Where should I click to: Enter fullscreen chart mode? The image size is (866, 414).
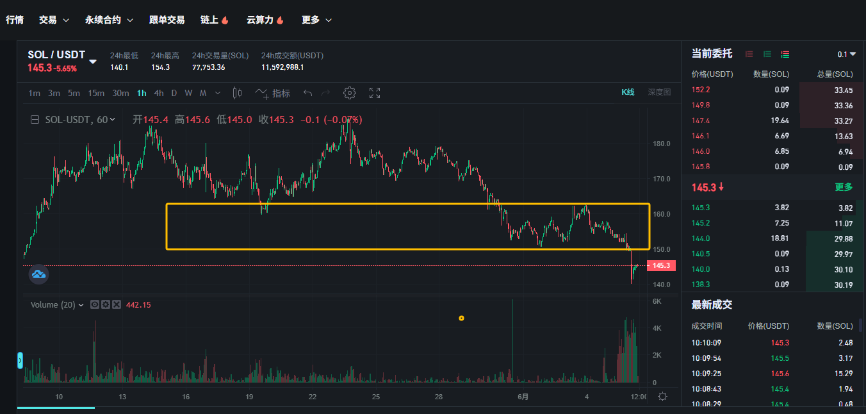click(x=375, y=93)
